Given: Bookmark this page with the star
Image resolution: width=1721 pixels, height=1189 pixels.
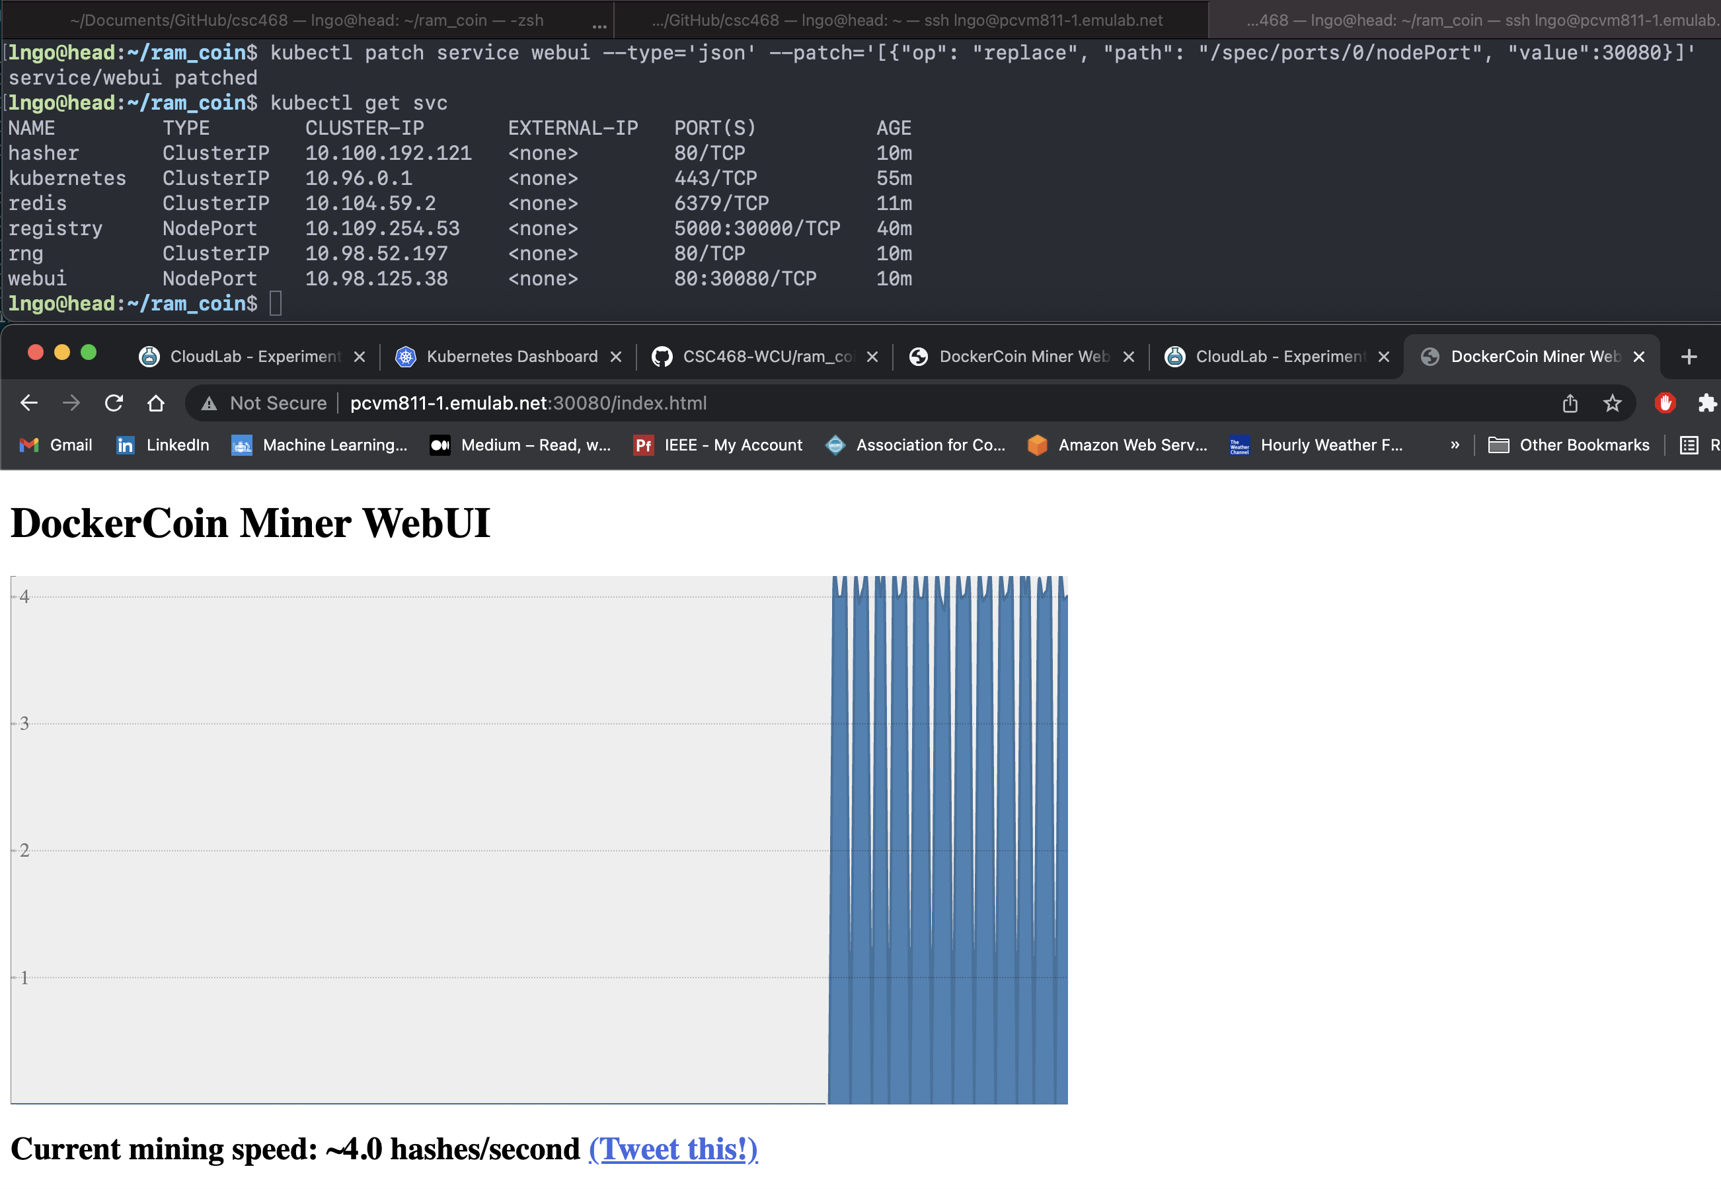Looking at the screenshot, I should [1612, 403].
